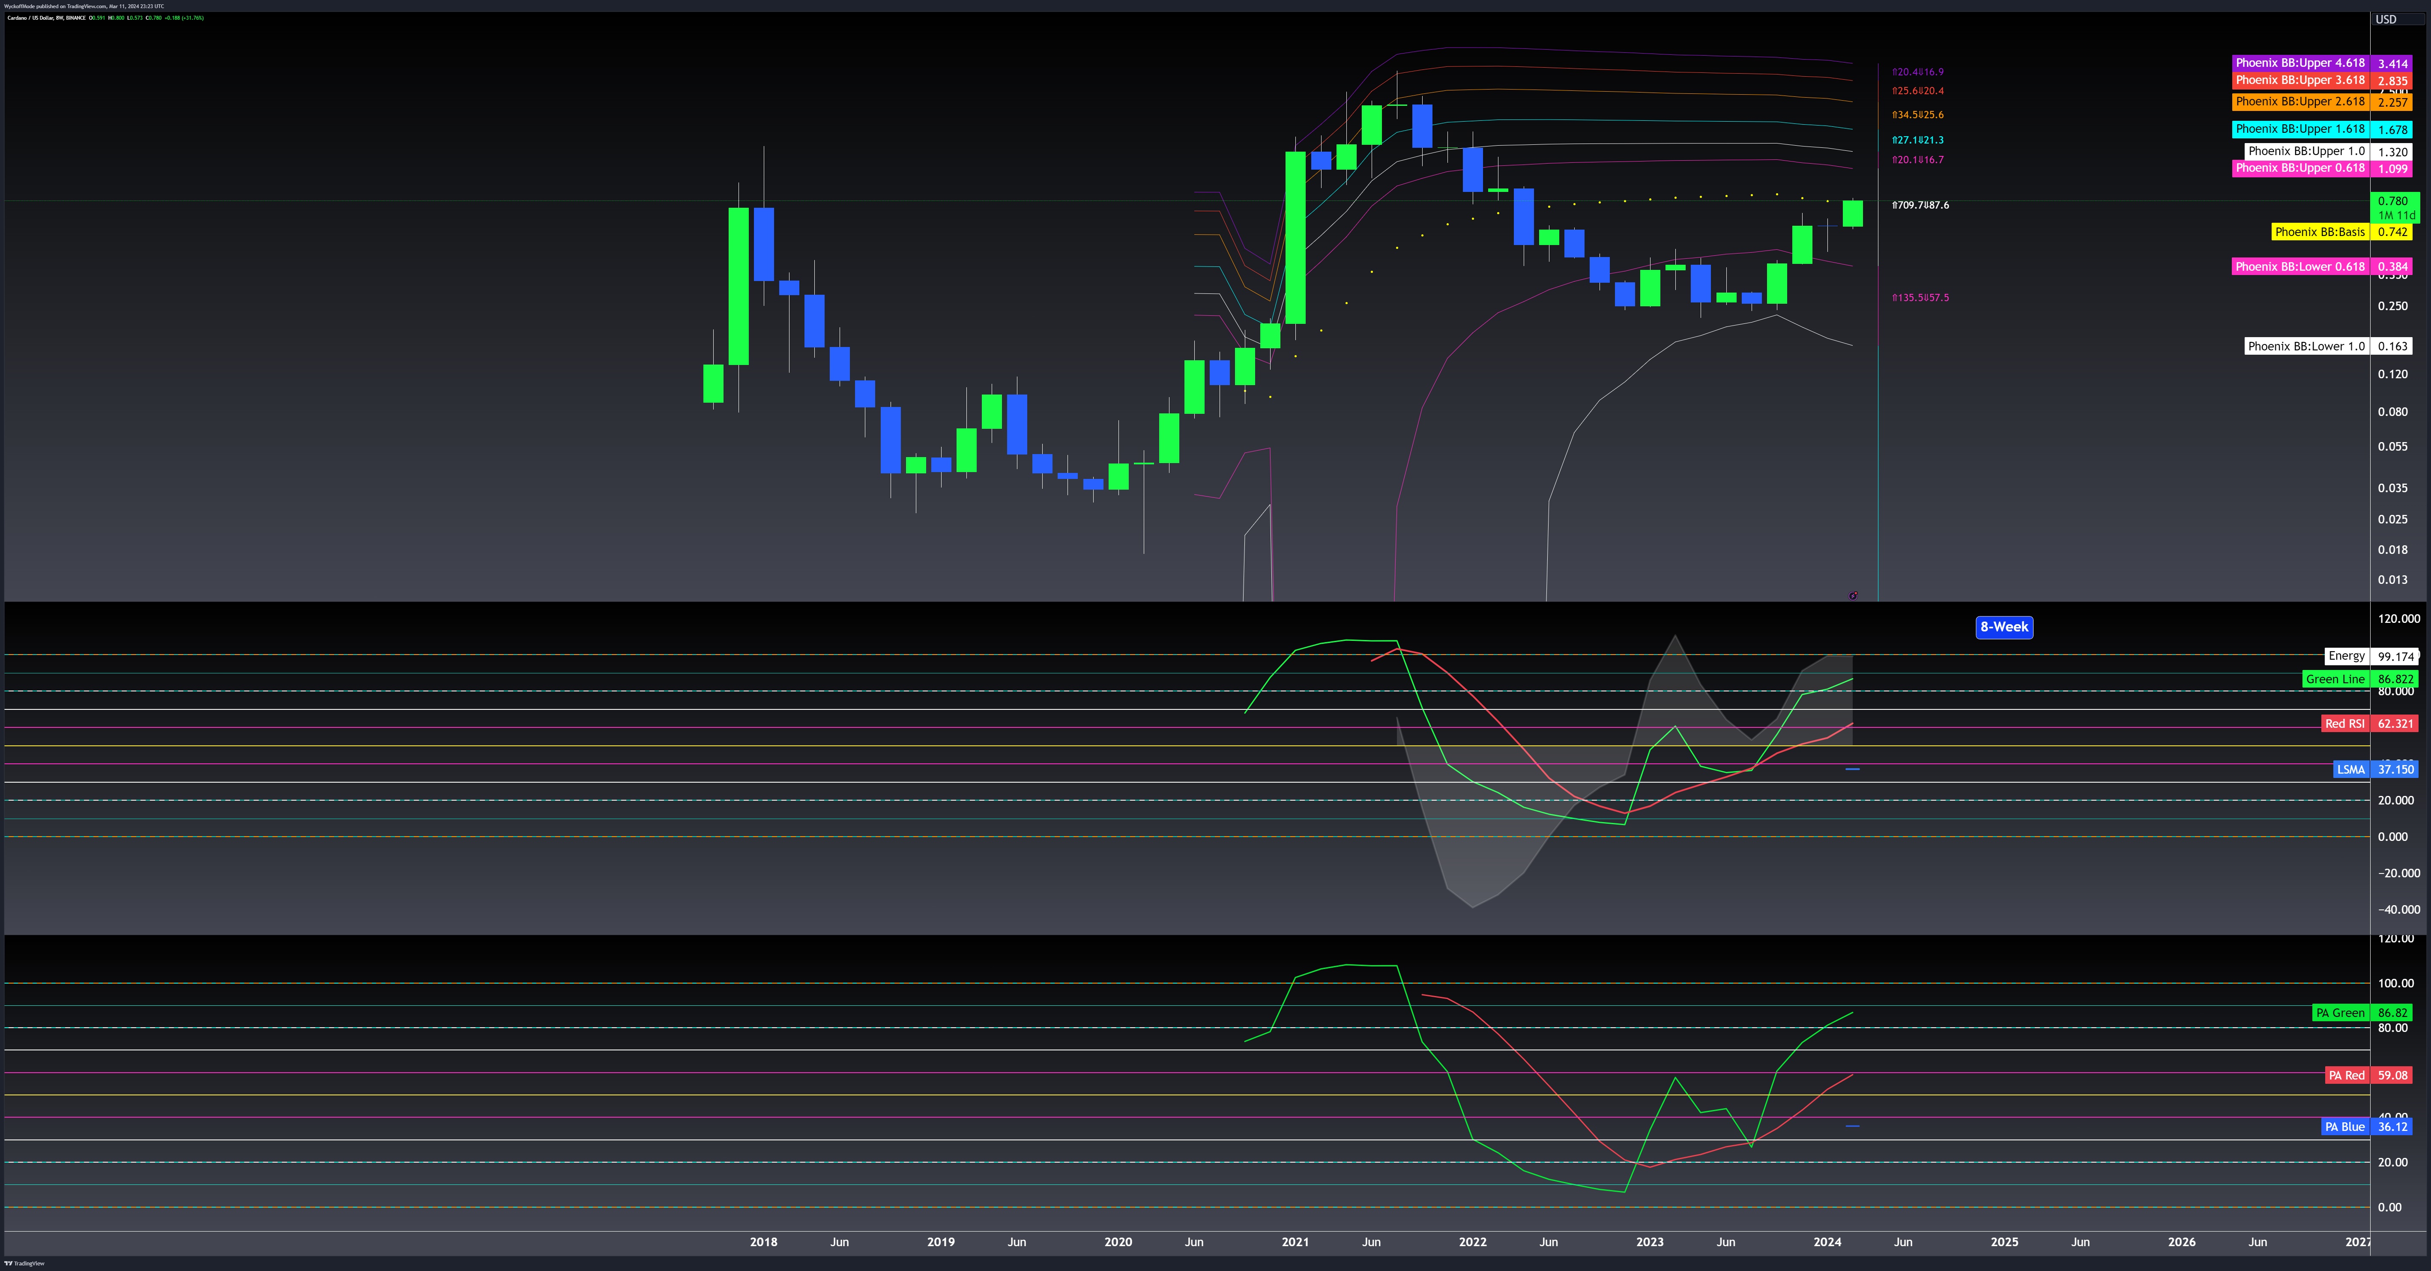Click the 2025 label on the time axis
This screenshot has height=1271, width=2431.
[2004, 1242]
